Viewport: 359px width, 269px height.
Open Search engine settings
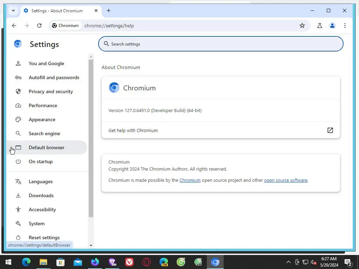coord(47,133)
